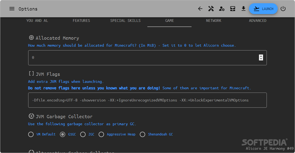The image size is (295, 153).
Task: Go back with the left arrow icon
Action: [200, 9]
